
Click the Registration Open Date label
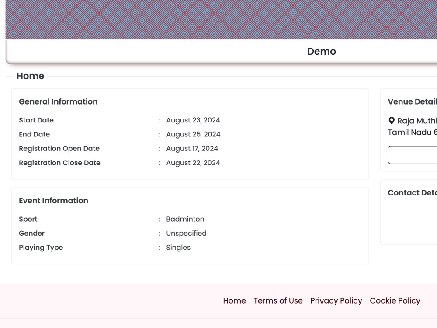[x=59, y=149]
